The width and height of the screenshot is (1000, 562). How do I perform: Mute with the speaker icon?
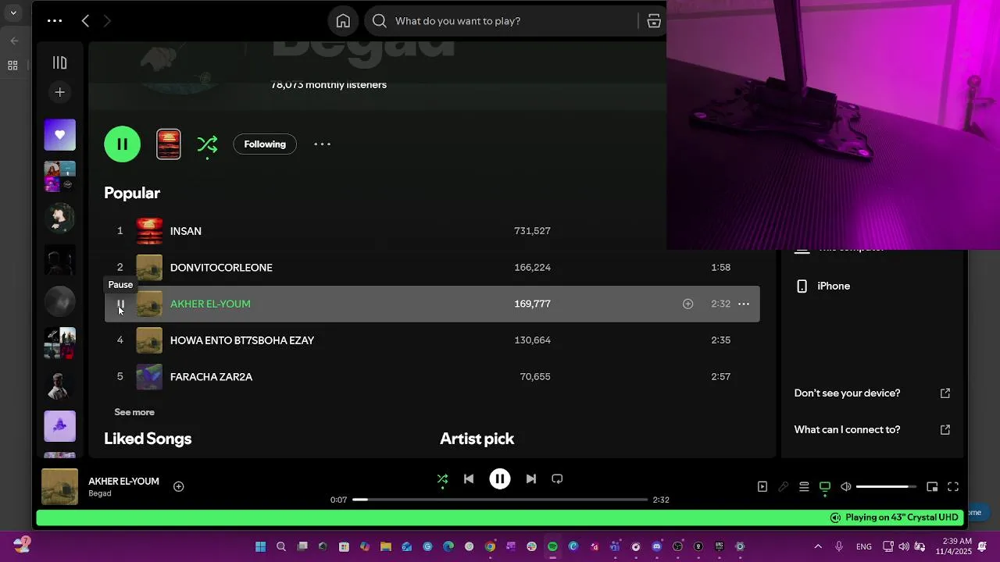[x=845, y=487]
